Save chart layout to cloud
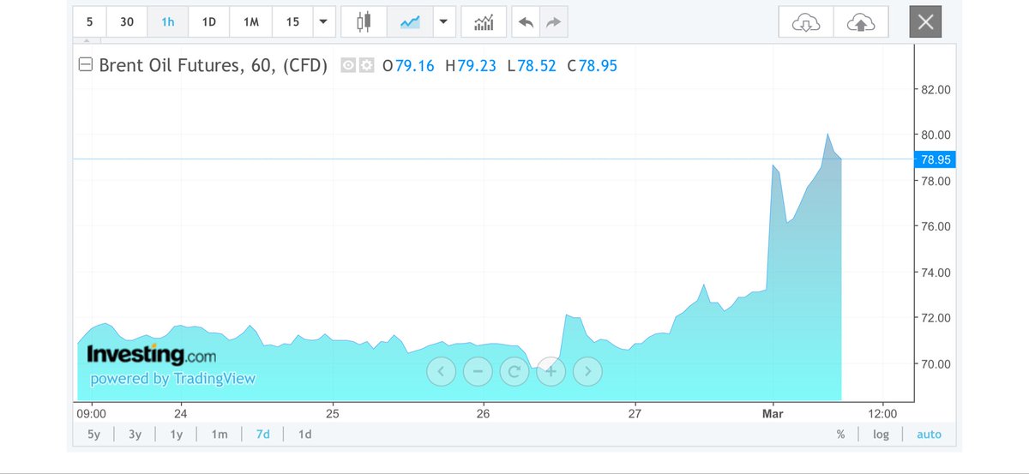This screenshot has height=474, width=1029. (862, 22)
